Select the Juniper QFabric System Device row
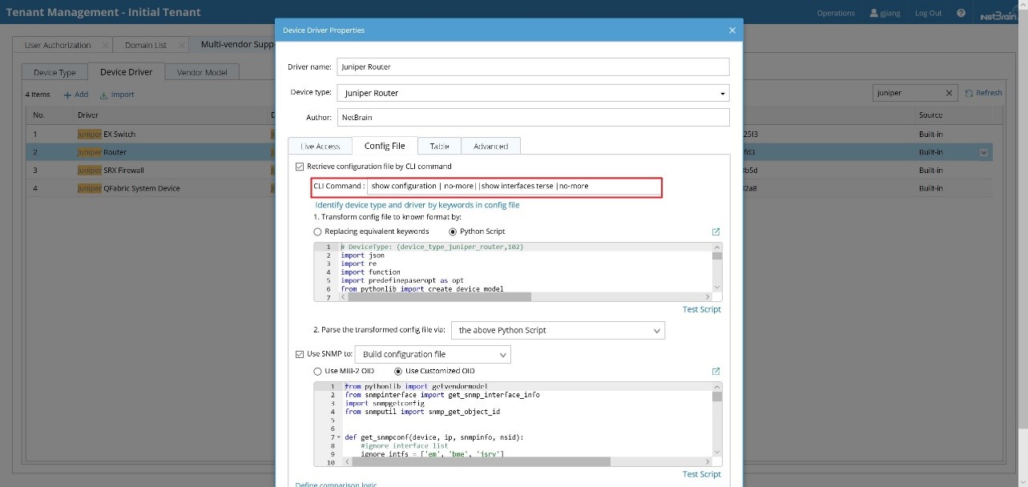This screenshot has width=1028, height=487. click(509, 188)
